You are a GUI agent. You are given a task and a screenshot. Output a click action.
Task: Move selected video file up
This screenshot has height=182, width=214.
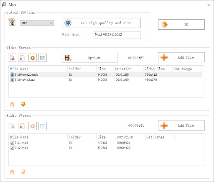click(12, 104)
